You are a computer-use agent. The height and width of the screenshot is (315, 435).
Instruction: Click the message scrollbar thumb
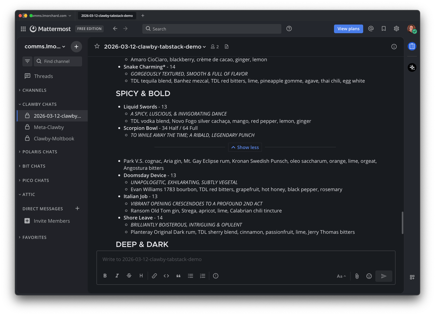402,222
